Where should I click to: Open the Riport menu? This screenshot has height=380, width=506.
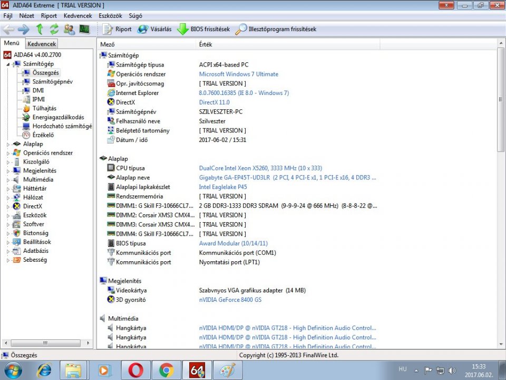[48, 16]
